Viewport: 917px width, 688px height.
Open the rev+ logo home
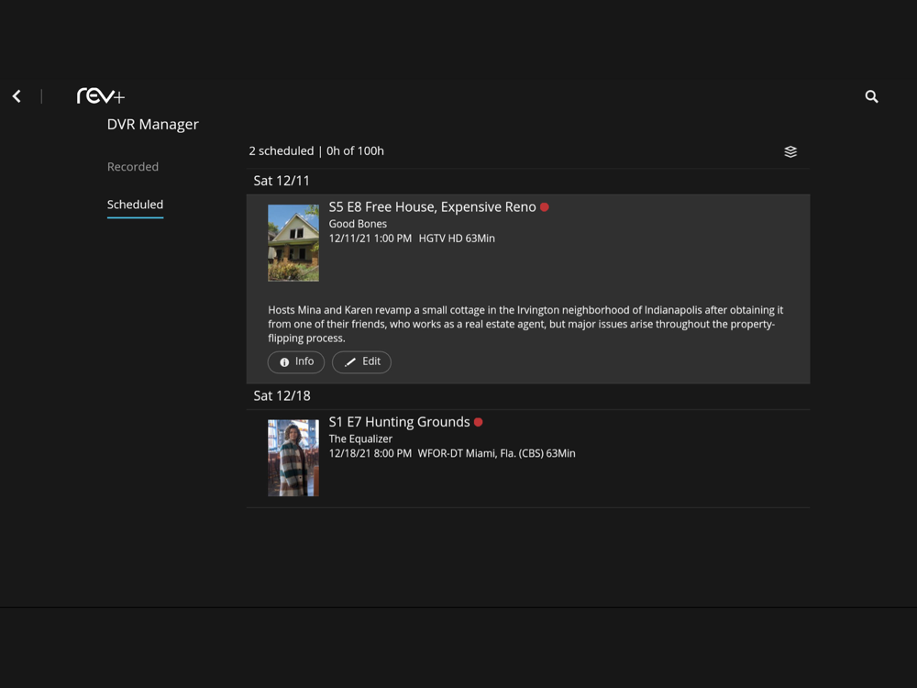[x=101, y=96]
